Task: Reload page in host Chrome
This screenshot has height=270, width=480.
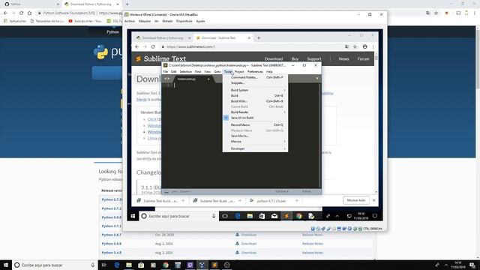Action: click(x=21, y=13)
